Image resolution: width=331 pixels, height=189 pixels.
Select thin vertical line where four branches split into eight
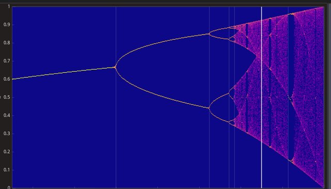click(x=229, y=97)
